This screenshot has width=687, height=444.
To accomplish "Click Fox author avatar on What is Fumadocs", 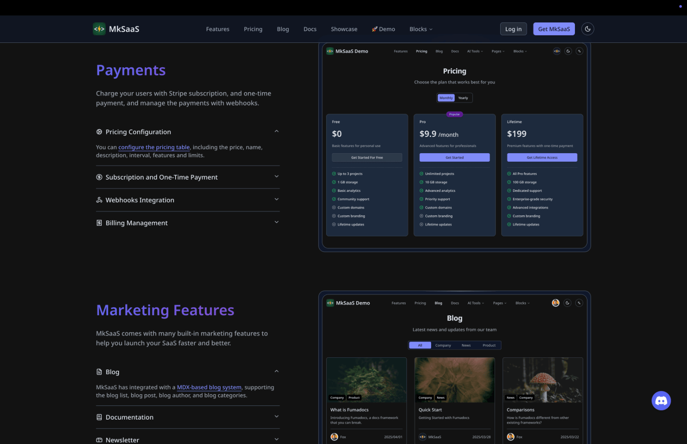I will (x=334, y=437).
